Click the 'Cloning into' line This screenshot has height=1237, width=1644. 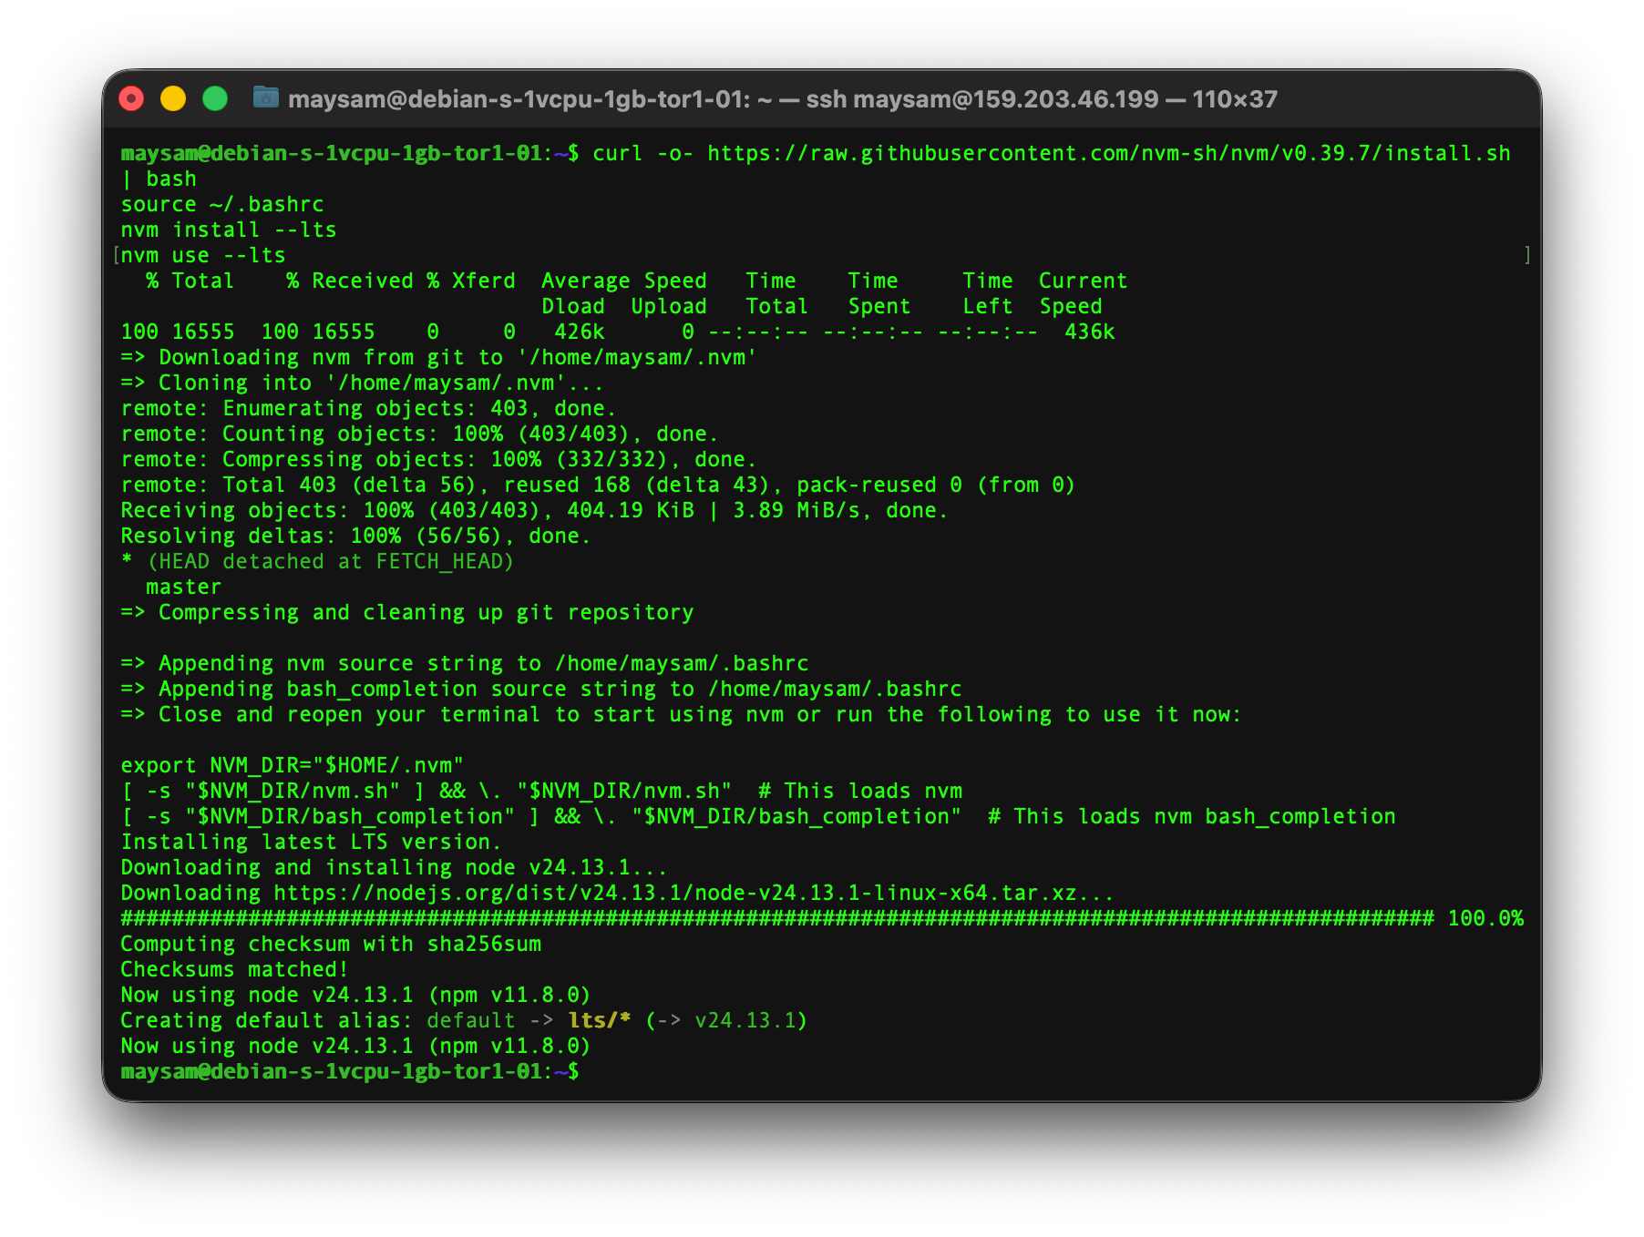point(362,383)
